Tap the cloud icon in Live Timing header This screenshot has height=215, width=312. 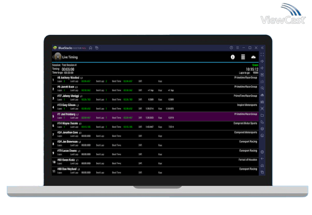(x=253, y=57)
